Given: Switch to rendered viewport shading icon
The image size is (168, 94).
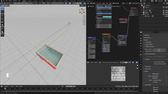Looking at the screenshot, I should tap(81, 3).
